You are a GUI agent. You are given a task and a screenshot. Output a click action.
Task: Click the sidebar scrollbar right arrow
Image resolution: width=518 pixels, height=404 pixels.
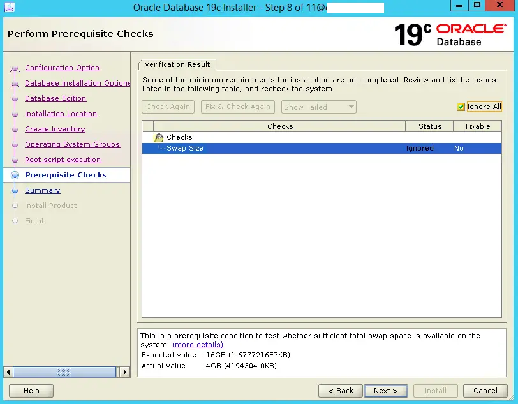[x=124, y=372]
